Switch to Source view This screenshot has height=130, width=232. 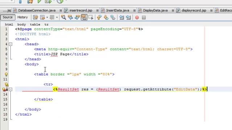(x=8, y=17)
